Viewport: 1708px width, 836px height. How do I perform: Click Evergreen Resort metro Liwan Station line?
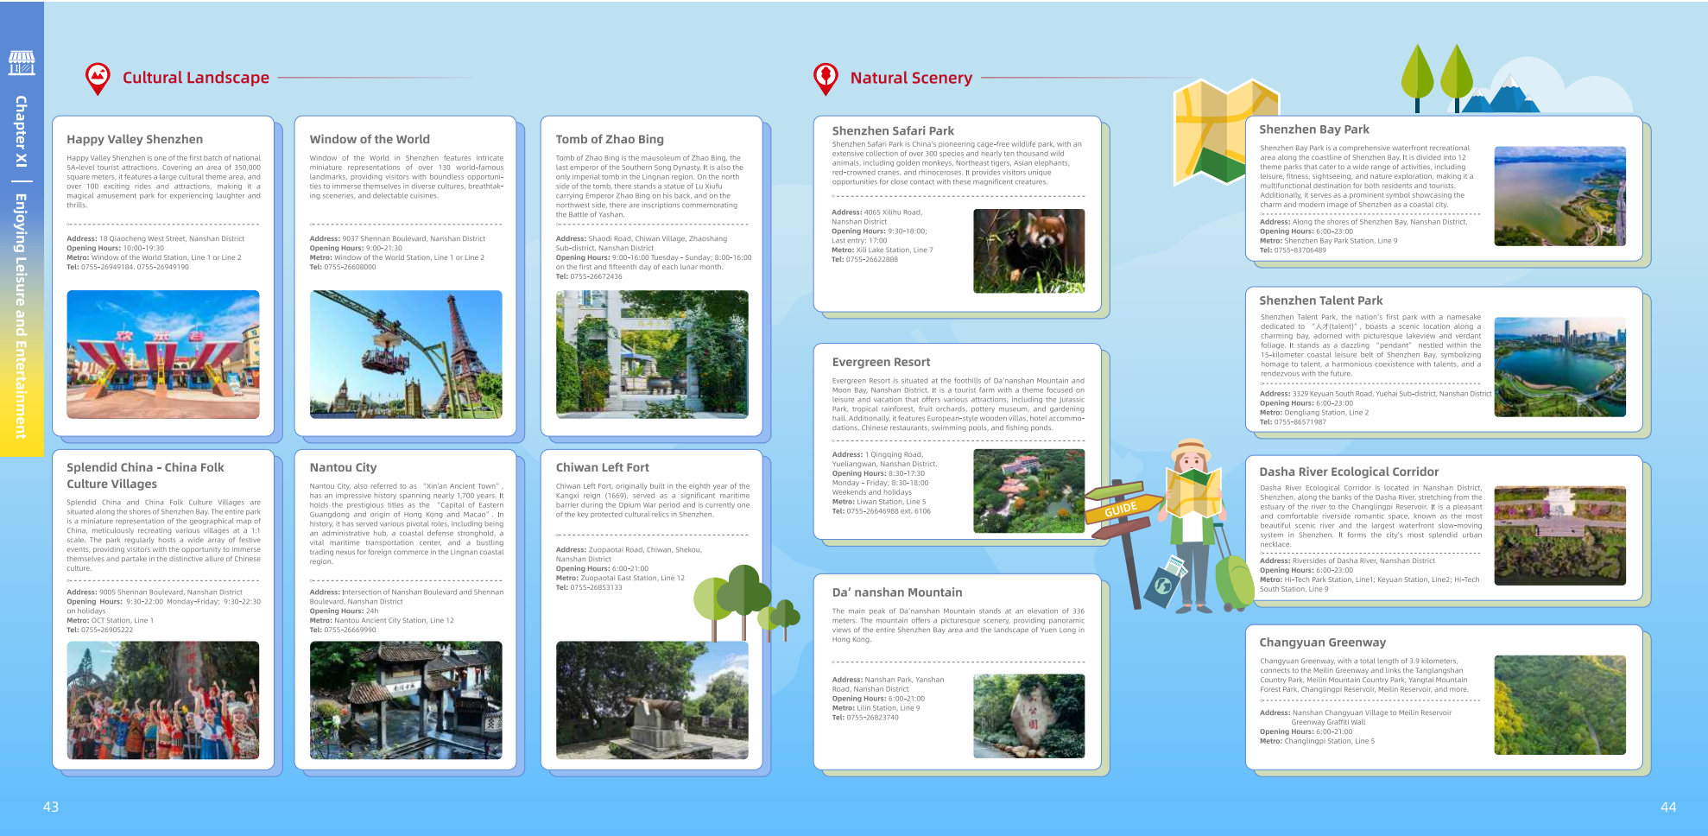tap(878, 502)
